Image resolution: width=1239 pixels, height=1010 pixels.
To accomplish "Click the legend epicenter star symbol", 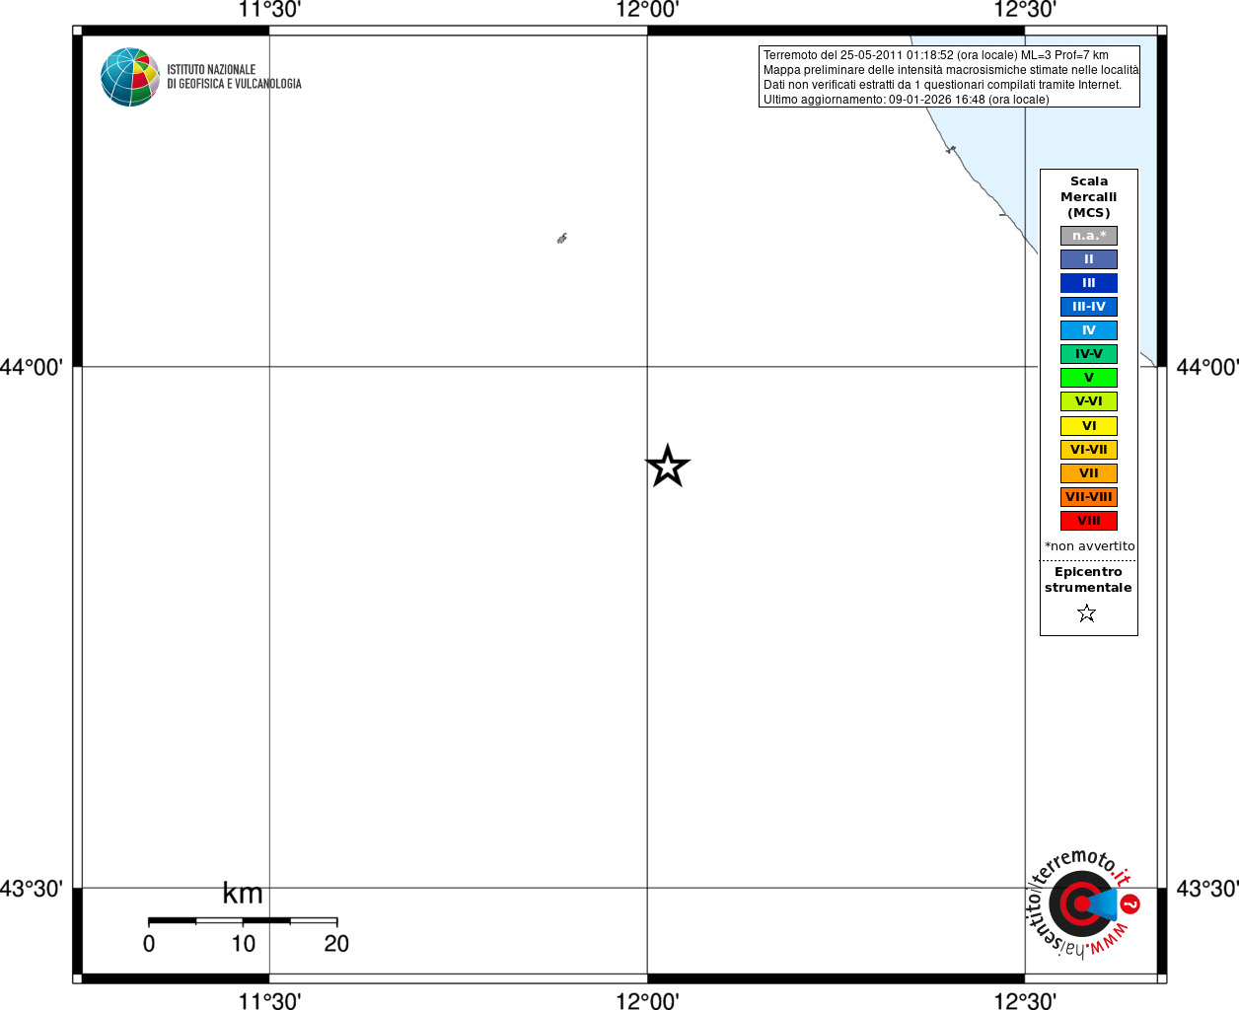I will tap(1087, 613).
